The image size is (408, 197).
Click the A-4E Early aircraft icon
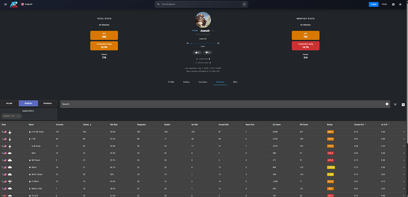(x=10, y=146)
